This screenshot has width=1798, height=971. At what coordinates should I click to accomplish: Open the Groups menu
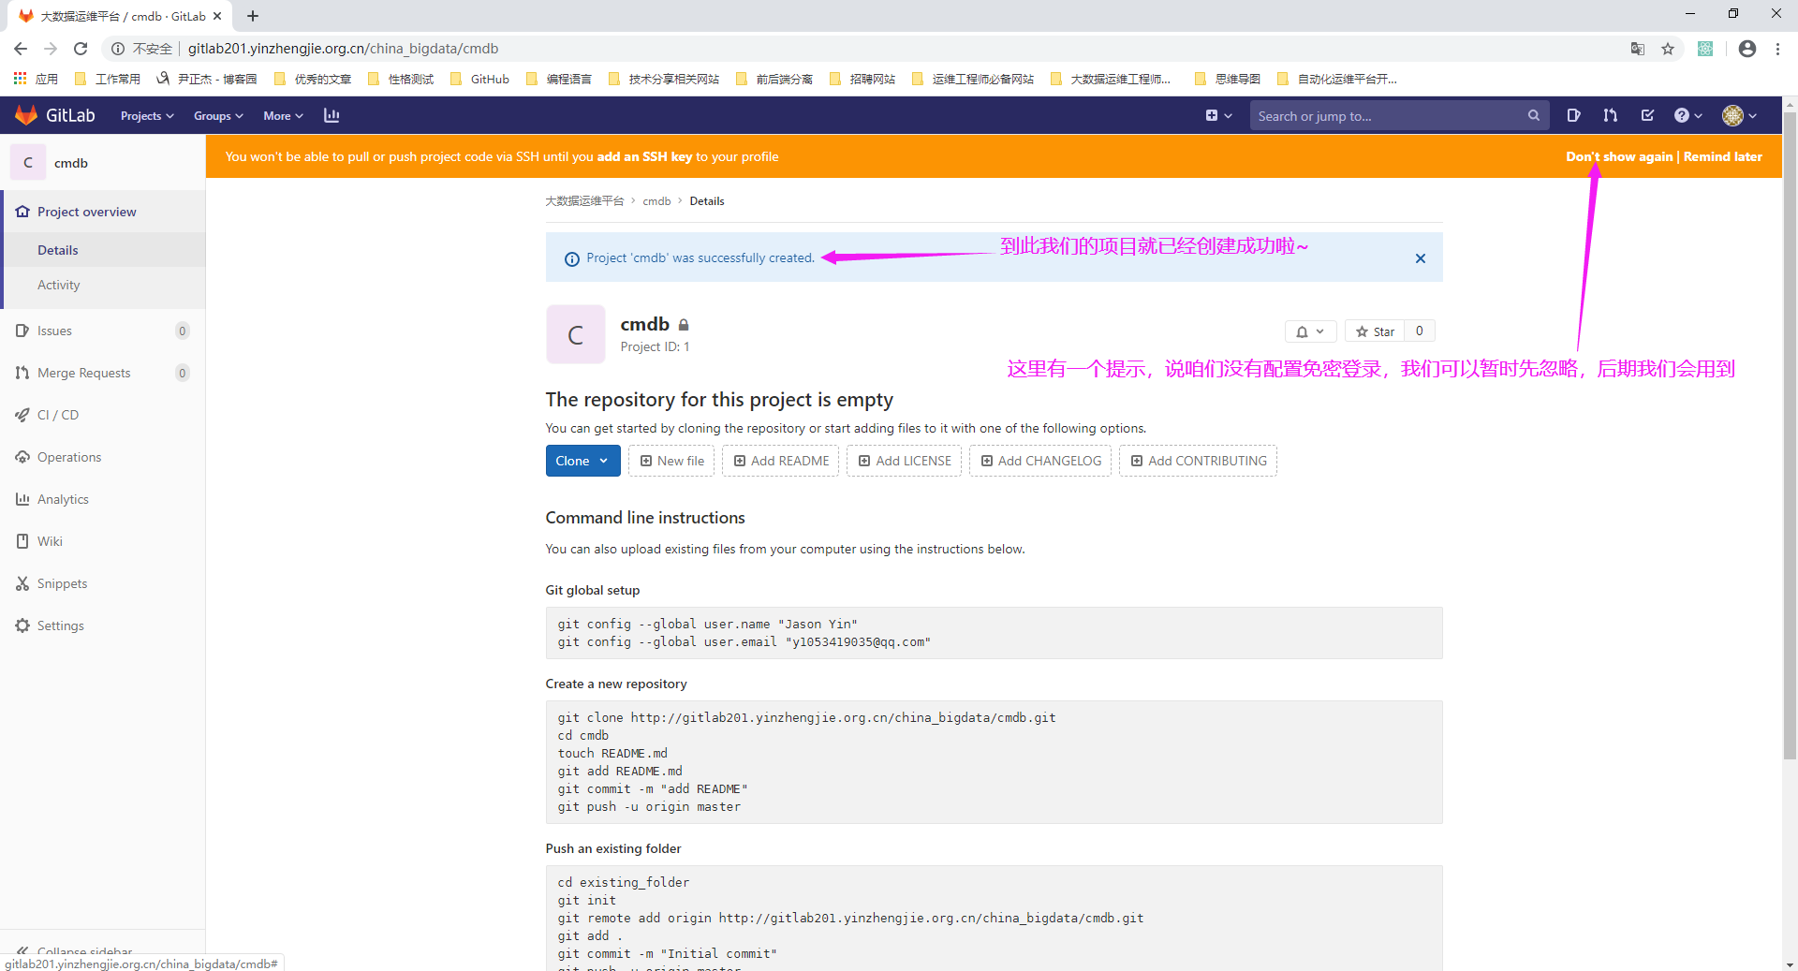pos(218,115)
